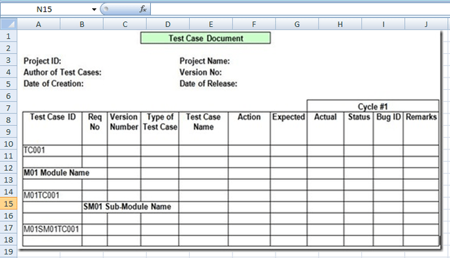Click the fx insert function icon
The image size is (450, 258).
point(143,9)
